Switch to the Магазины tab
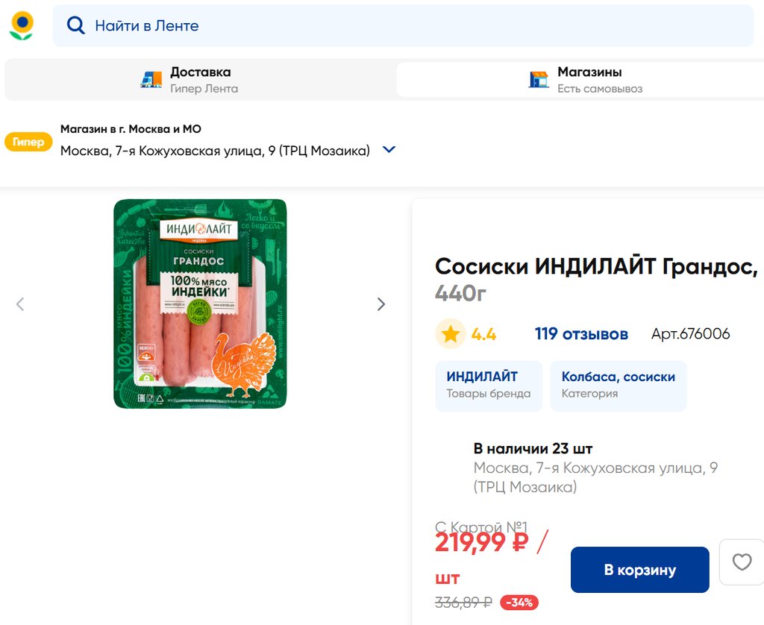 click(589, 80)
